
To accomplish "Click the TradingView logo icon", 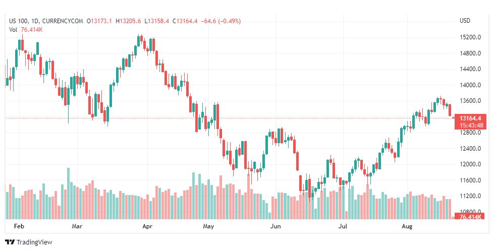I will click(x=10, y=242).
